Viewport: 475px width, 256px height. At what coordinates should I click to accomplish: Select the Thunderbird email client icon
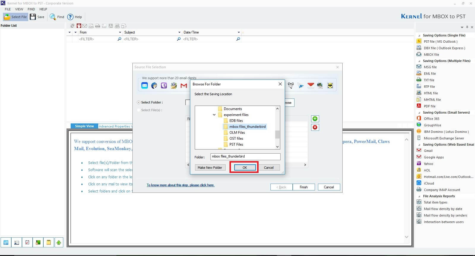[154, 85]
